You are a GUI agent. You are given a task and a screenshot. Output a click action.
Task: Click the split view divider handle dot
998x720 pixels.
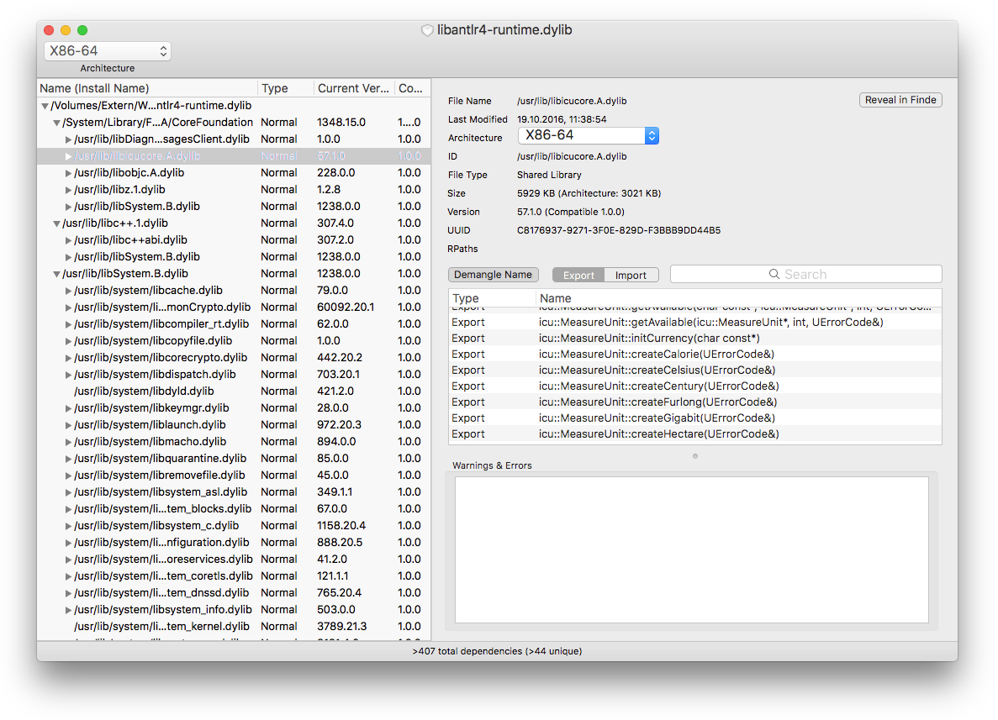point(695,456)
